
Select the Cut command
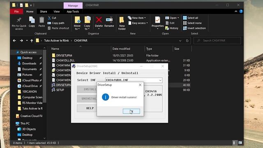52,18
